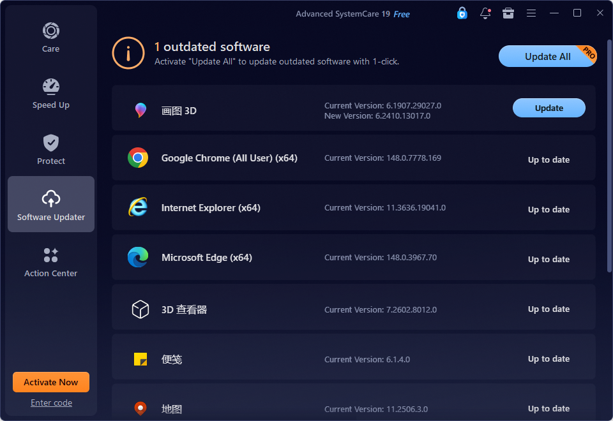Click 'Current Version: 6.1.4.0' text

(367, 359)
